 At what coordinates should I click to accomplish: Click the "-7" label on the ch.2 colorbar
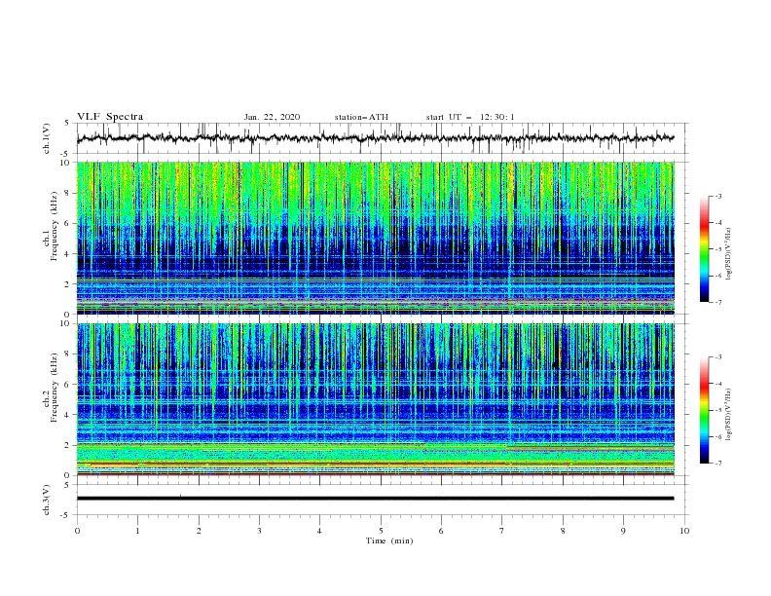(x=717, y=464)
